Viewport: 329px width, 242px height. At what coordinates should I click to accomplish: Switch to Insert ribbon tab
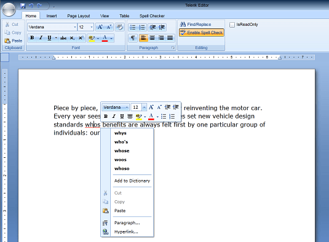point(52,16)
